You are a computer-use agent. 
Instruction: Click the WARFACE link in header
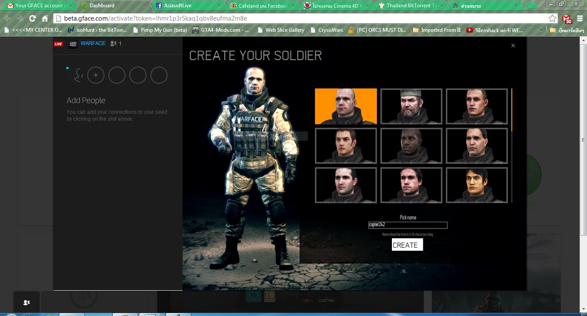93,43
